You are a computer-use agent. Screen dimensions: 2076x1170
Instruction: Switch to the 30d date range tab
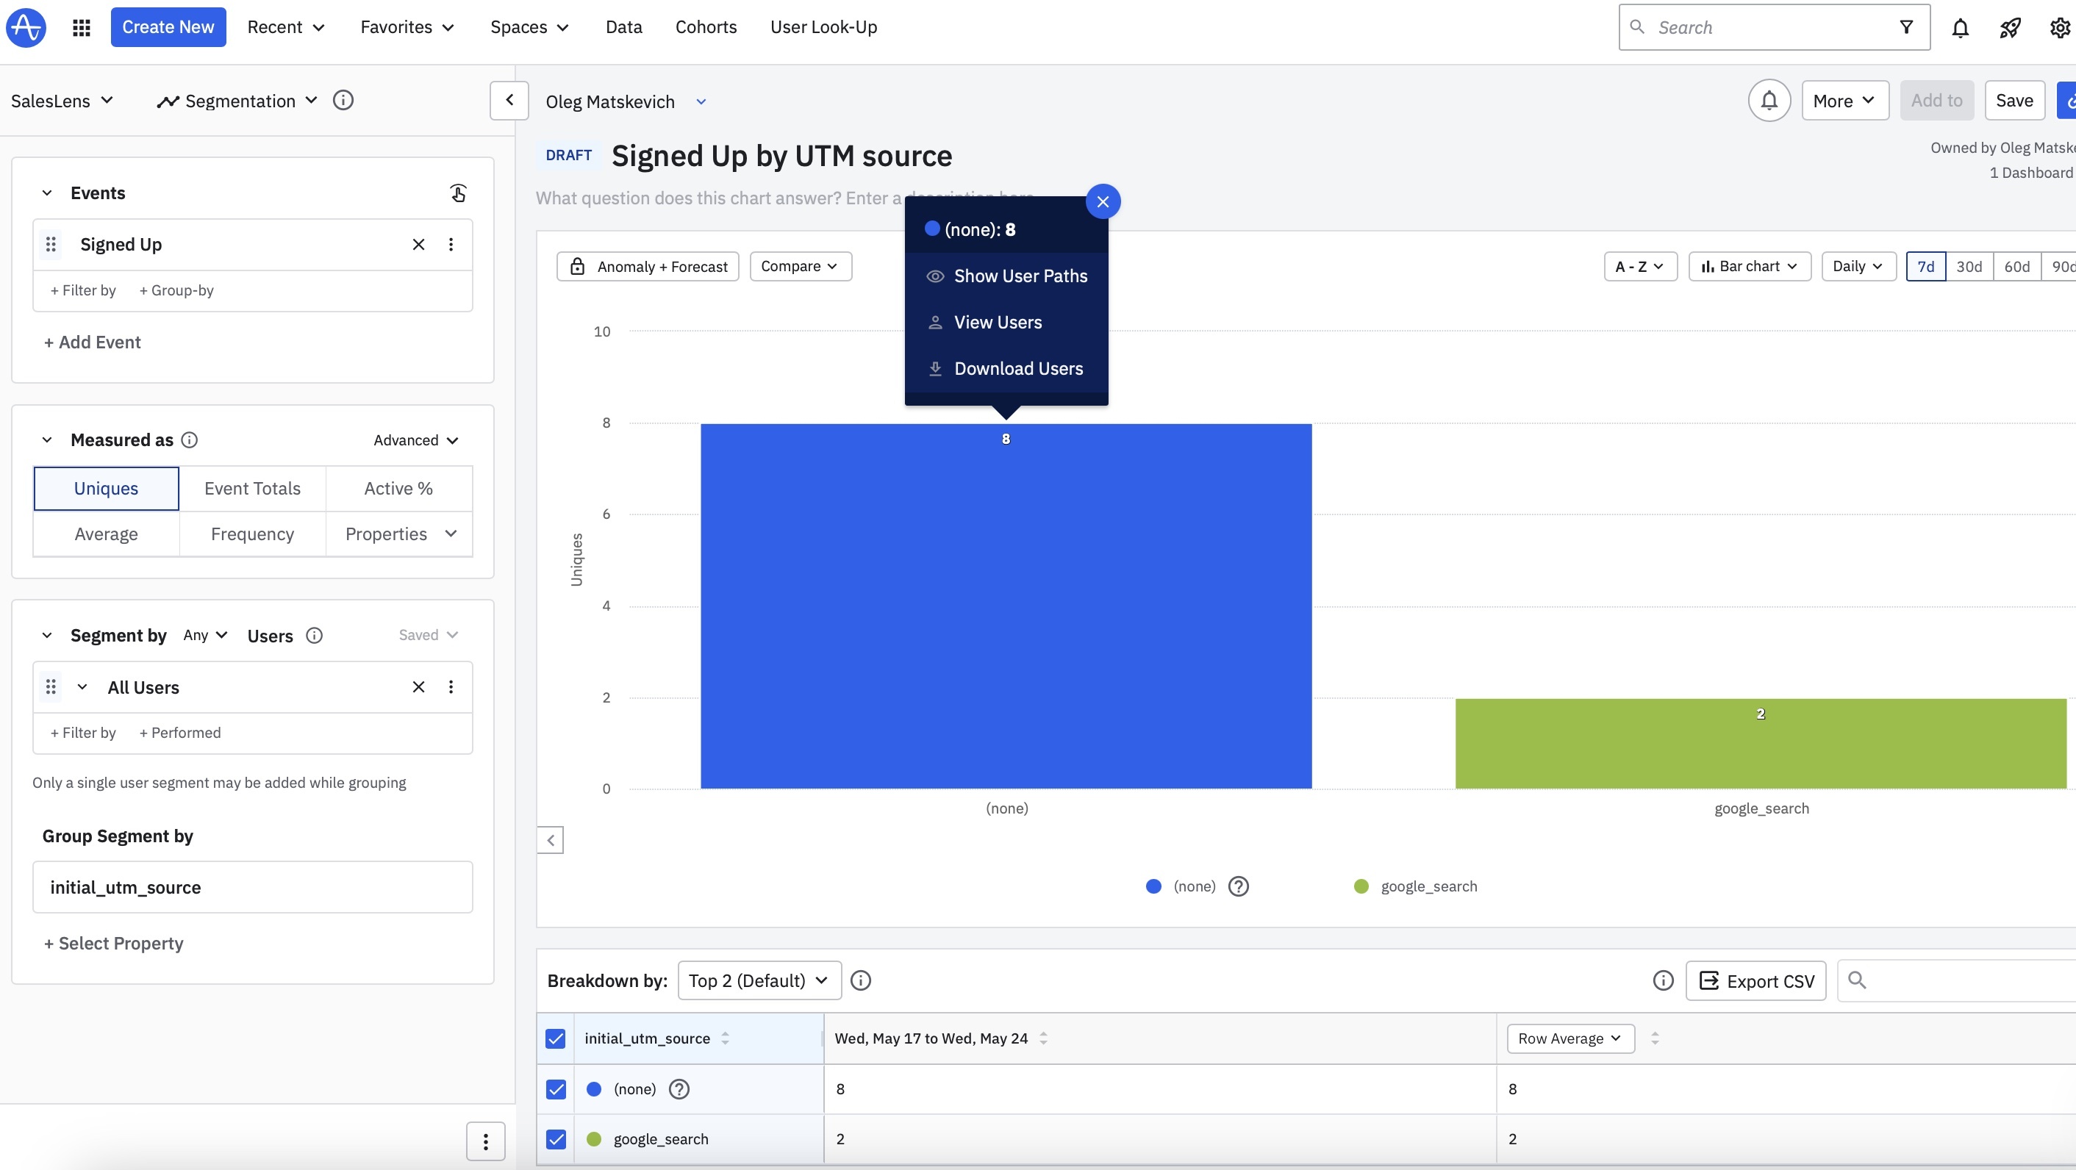tap(1969, 266)
